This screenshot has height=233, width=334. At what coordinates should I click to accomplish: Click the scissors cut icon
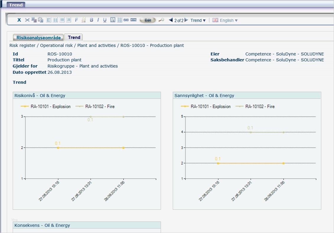(x=27, y=20)
